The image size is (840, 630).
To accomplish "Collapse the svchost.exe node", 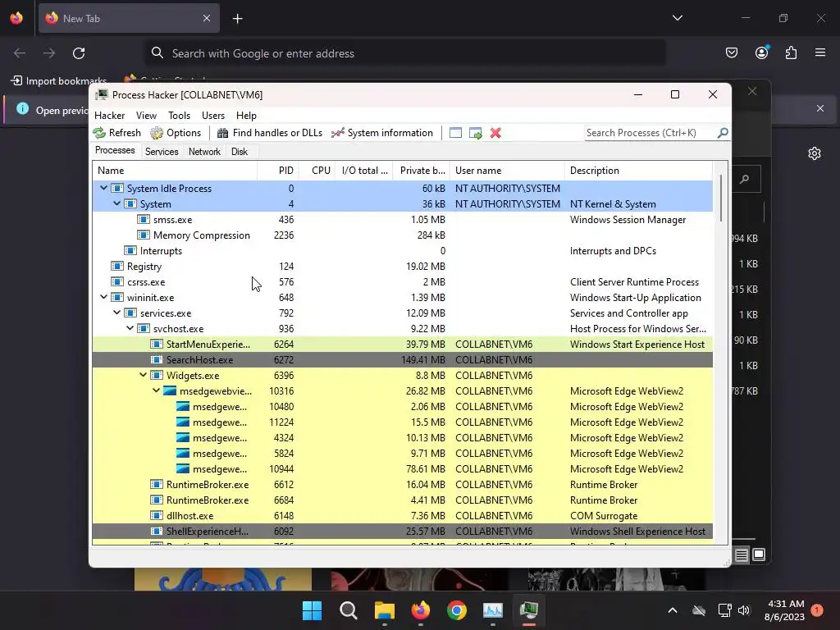I will 130,328.
